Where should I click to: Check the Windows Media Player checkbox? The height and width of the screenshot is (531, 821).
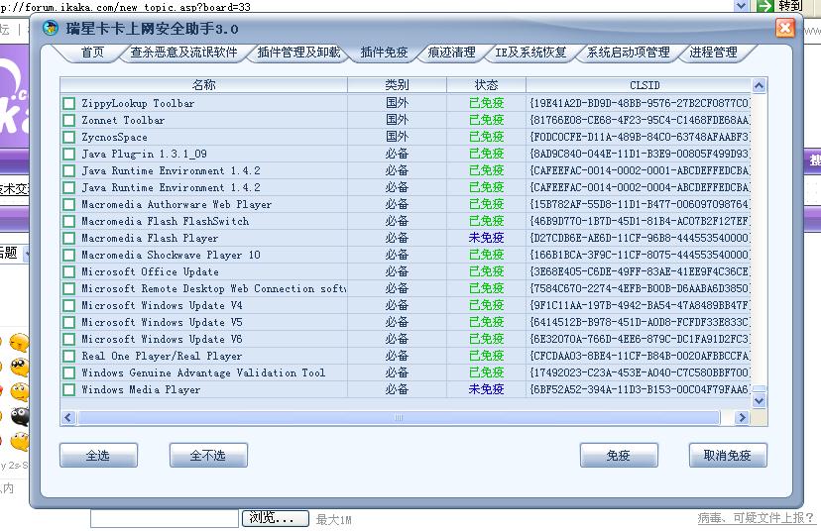pyautogui.click(x=68, y=389)
